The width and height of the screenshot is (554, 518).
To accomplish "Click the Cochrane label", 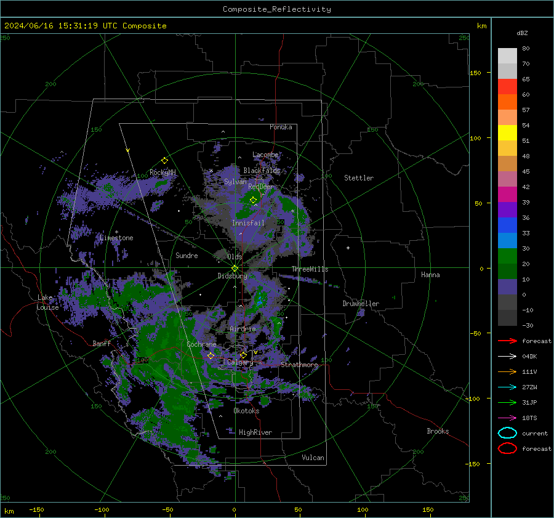I will click(201, 344).
